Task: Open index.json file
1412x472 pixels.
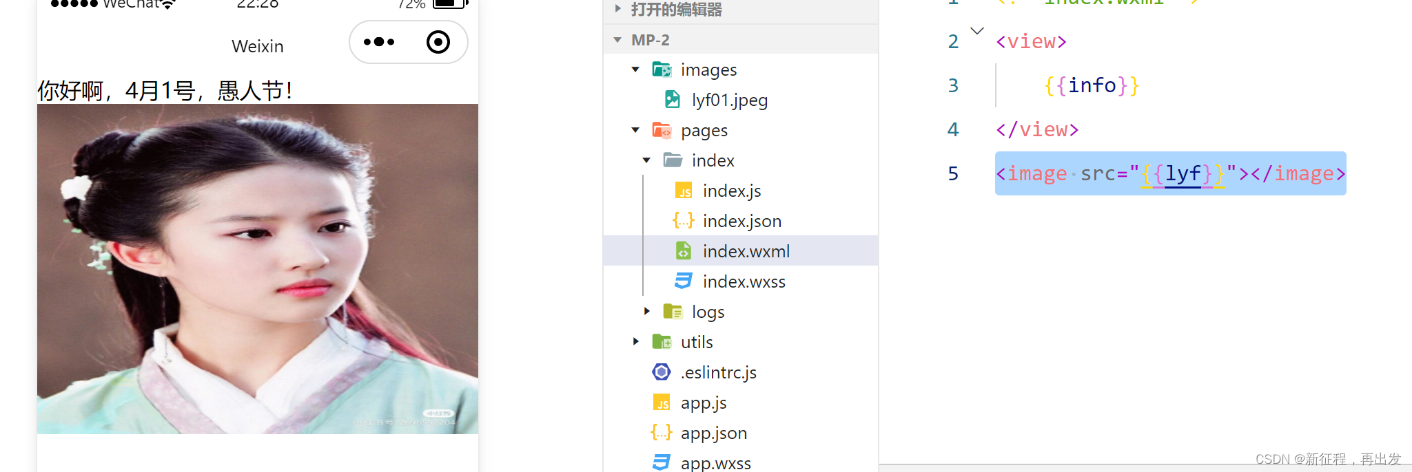Action: coord(742,222)
